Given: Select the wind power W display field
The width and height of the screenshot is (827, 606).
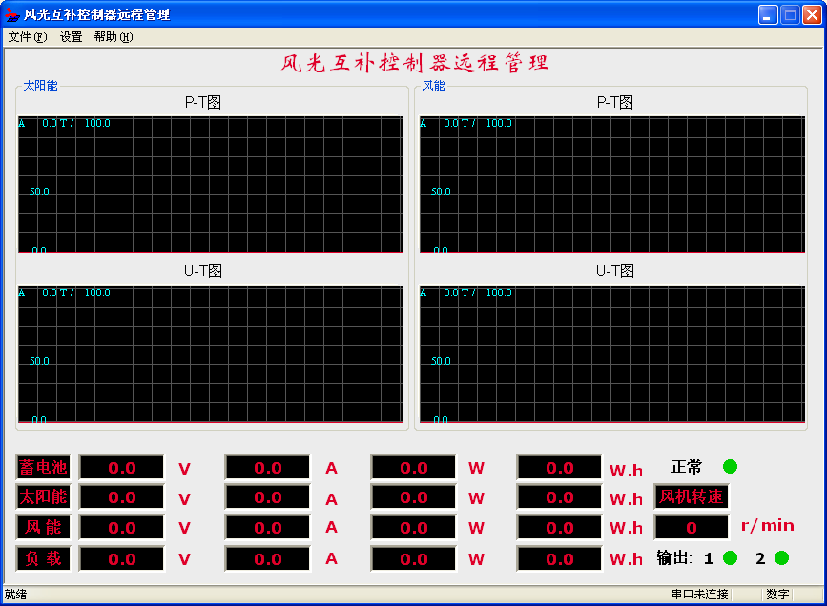Looking at the screenshot, I should [414, 528].
